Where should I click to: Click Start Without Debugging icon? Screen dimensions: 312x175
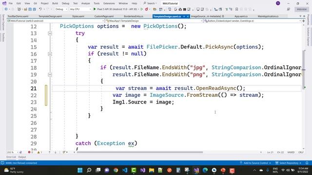[142, 9]
